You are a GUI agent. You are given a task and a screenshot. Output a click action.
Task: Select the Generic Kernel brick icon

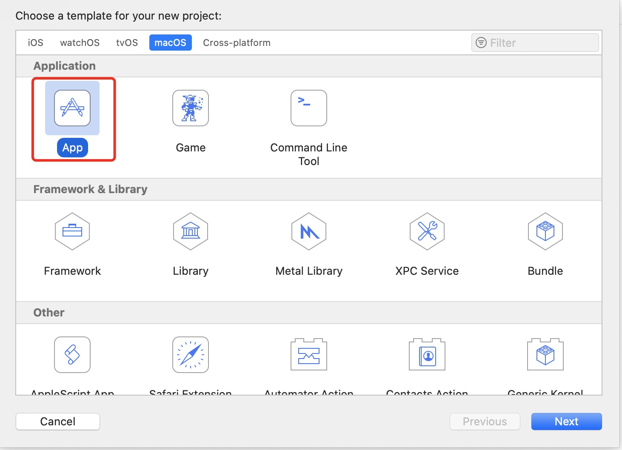[545, 355]
